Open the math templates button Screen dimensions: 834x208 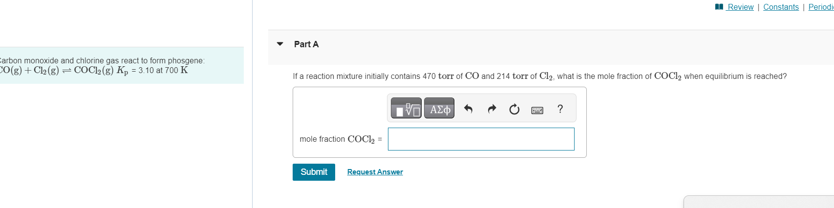(x=406, y=109)
